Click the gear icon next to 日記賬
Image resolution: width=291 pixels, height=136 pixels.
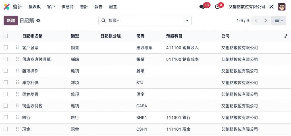[38, 20]
